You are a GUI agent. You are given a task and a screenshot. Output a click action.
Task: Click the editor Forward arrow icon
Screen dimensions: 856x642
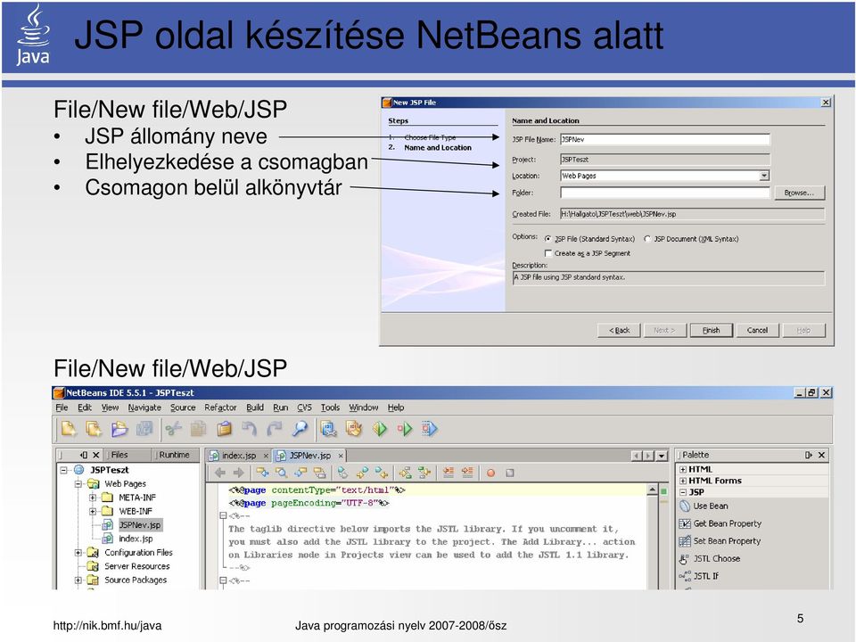point(239,473)
